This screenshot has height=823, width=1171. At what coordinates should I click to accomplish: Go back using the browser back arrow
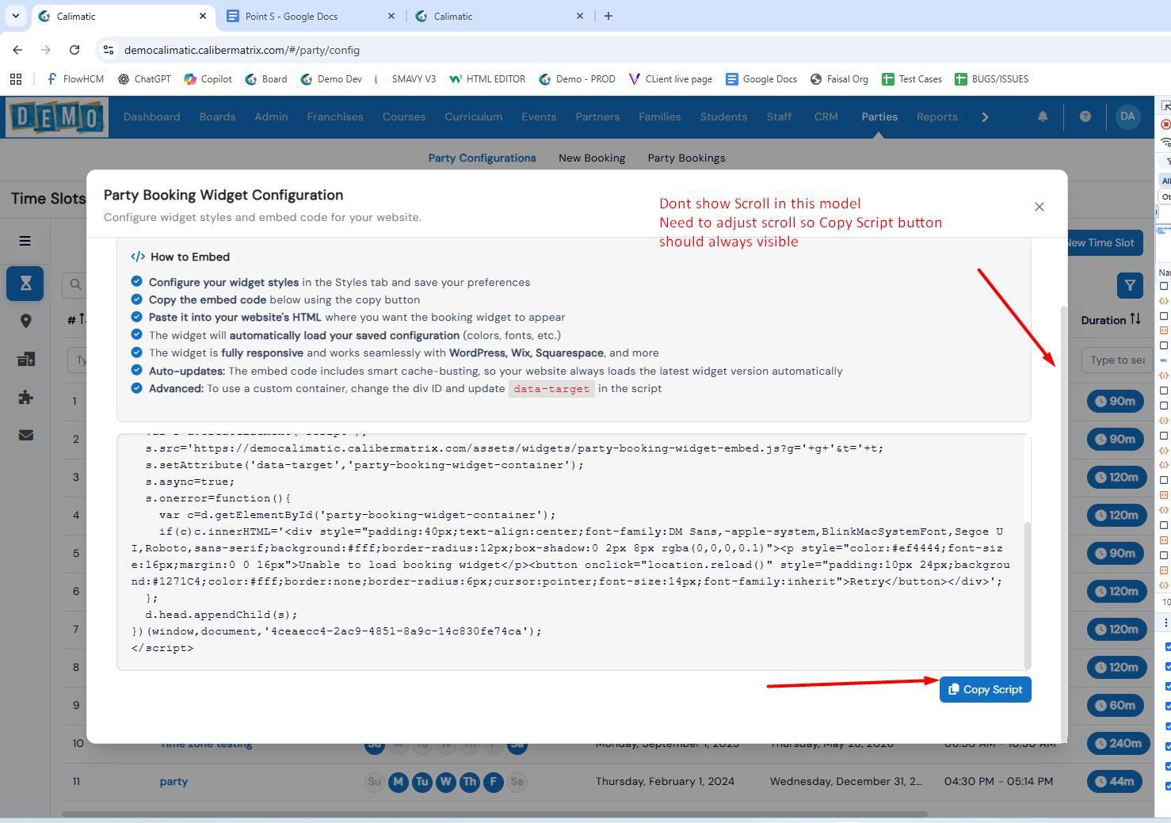[17, 50]
